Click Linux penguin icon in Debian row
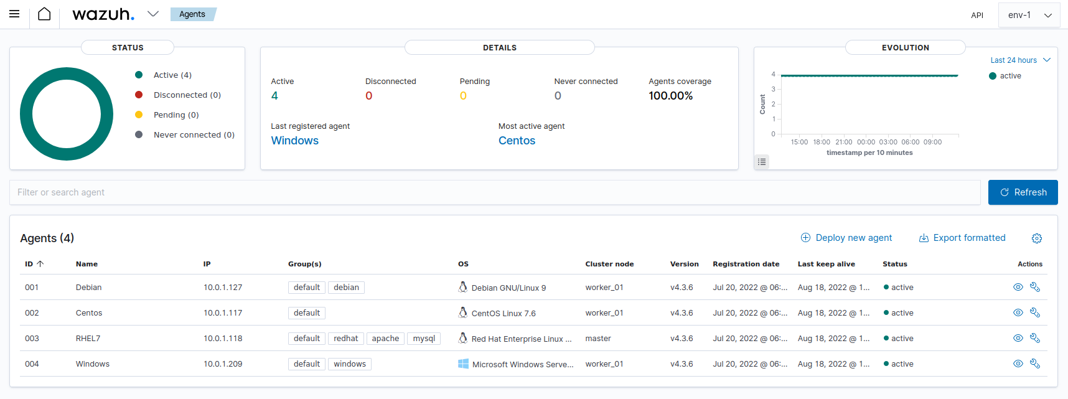 point(462,287)
